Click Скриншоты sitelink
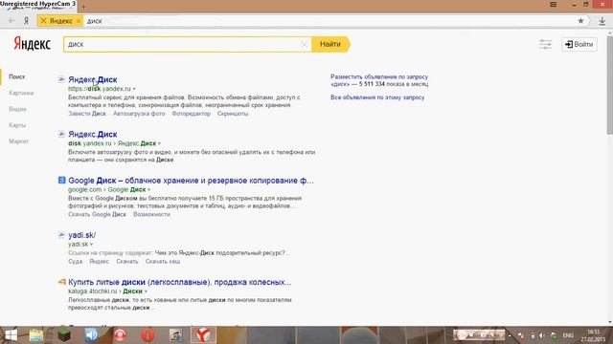Image resolution: width=613 pixels, height=344 pixels. point(233,114)
